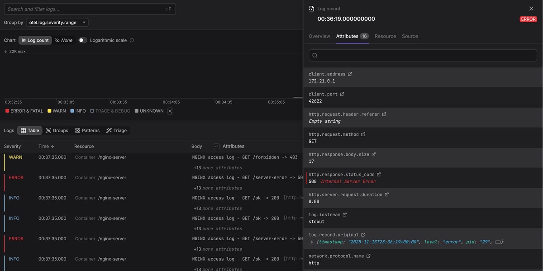This screenshot has height=271, width=543.
Task: Click Resource column header
Action: [x=84, y=147]
